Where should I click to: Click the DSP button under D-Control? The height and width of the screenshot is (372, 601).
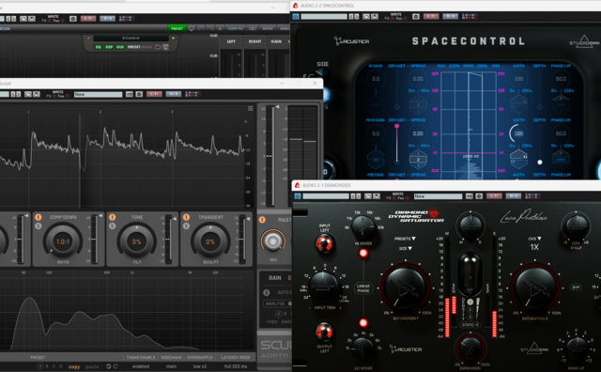coord(109,47)
